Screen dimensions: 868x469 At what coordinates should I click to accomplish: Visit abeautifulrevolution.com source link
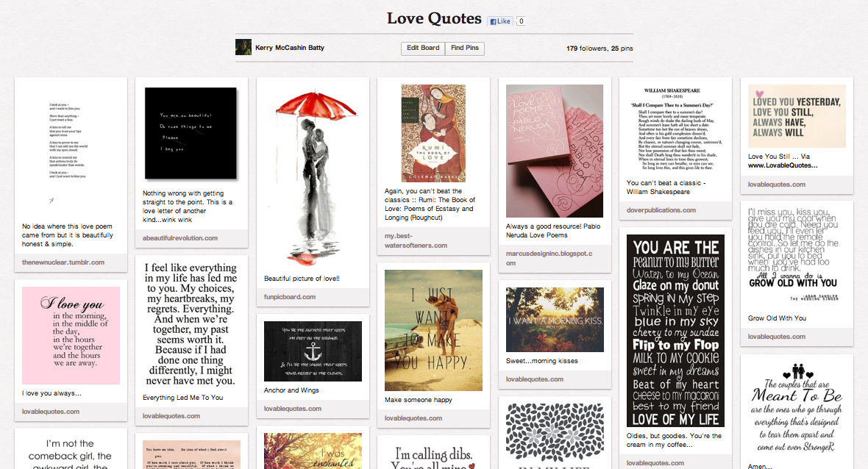pyautogui.click(x=180, y=238)
